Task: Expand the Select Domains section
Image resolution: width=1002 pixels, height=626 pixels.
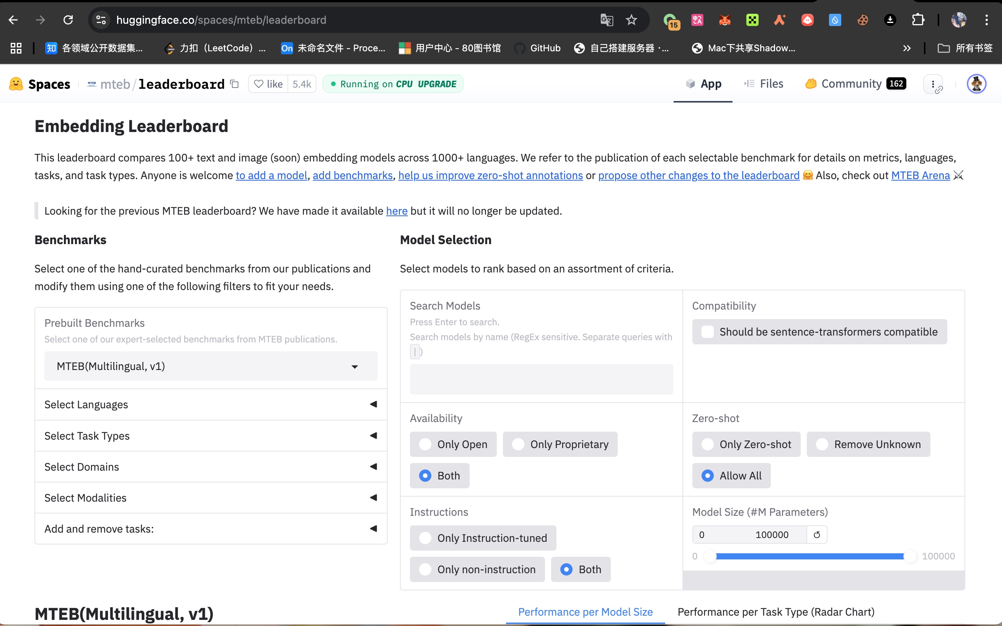Action: tap(211, 466)
